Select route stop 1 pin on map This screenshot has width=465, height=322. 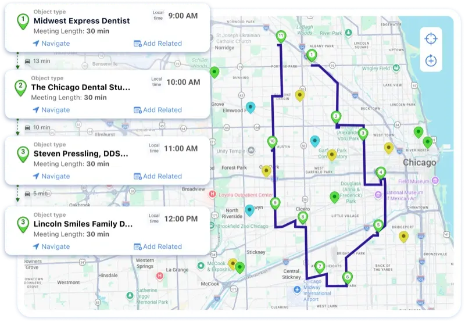(x=312, y=55)
